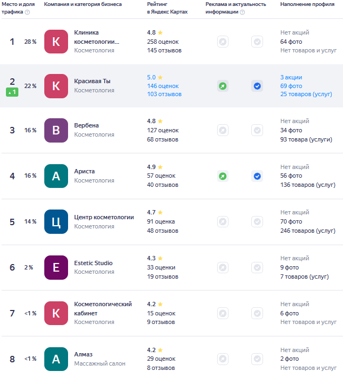Click the advertising arrow icon for Центр косметологии
The image size is (343, 378).
click(223, 221)
